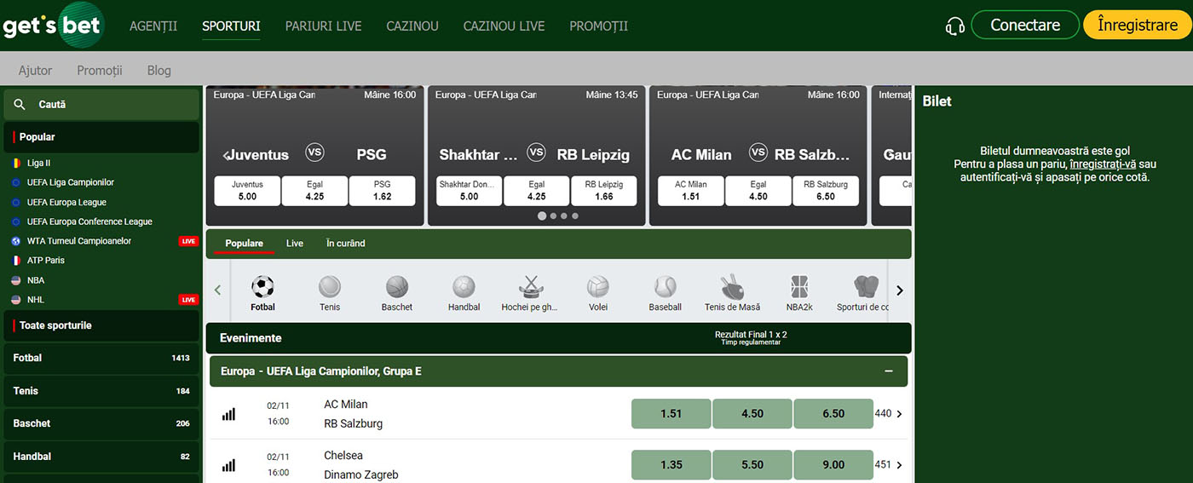Open CAZINOU LIVE section
The width and height of the screenshot is (1193, 483).
[x=504, y=26]
